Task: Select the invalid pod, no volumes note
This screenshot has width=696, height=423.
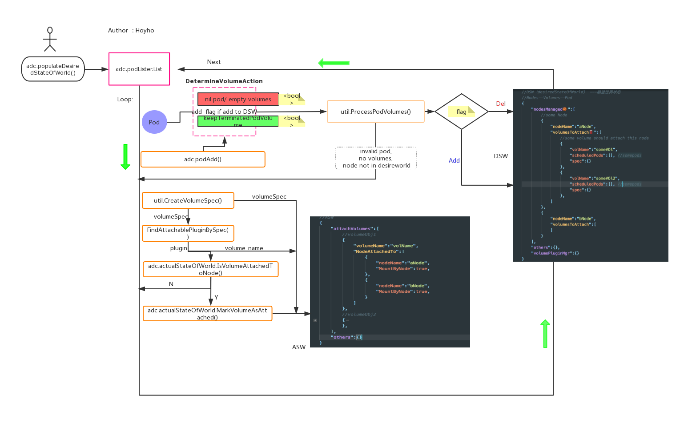Action: click(x=376, y=158)
